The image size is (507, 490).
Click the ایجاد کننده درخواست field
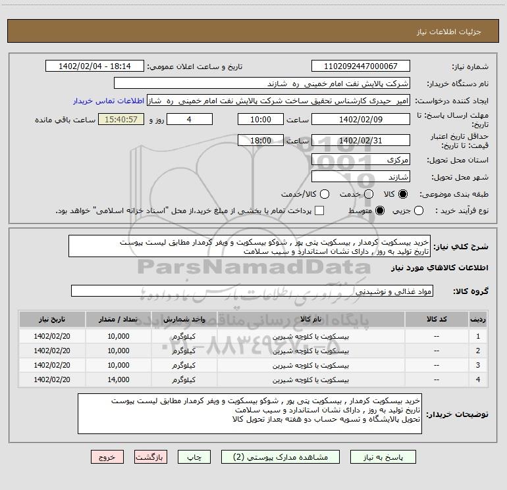(x=279, y=101)
